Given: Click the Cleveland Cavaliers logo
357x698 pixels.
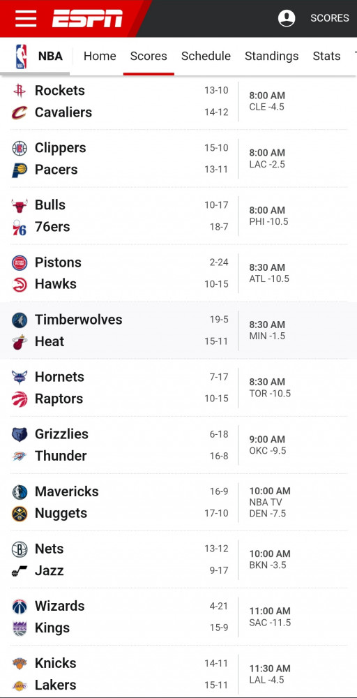Looking at the screenshot, I should coord(20,112).
